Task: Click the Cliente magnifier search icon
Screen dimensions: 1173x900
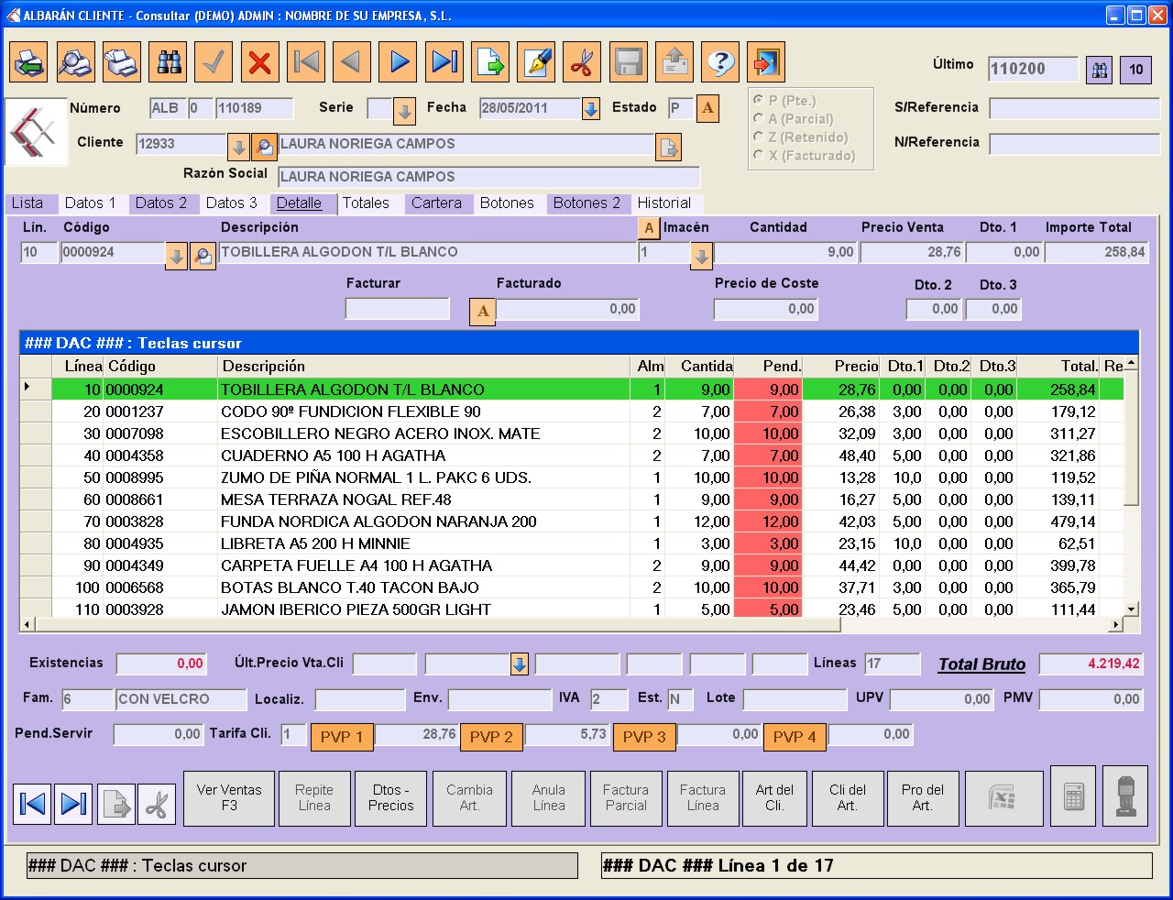Action: 264,146
